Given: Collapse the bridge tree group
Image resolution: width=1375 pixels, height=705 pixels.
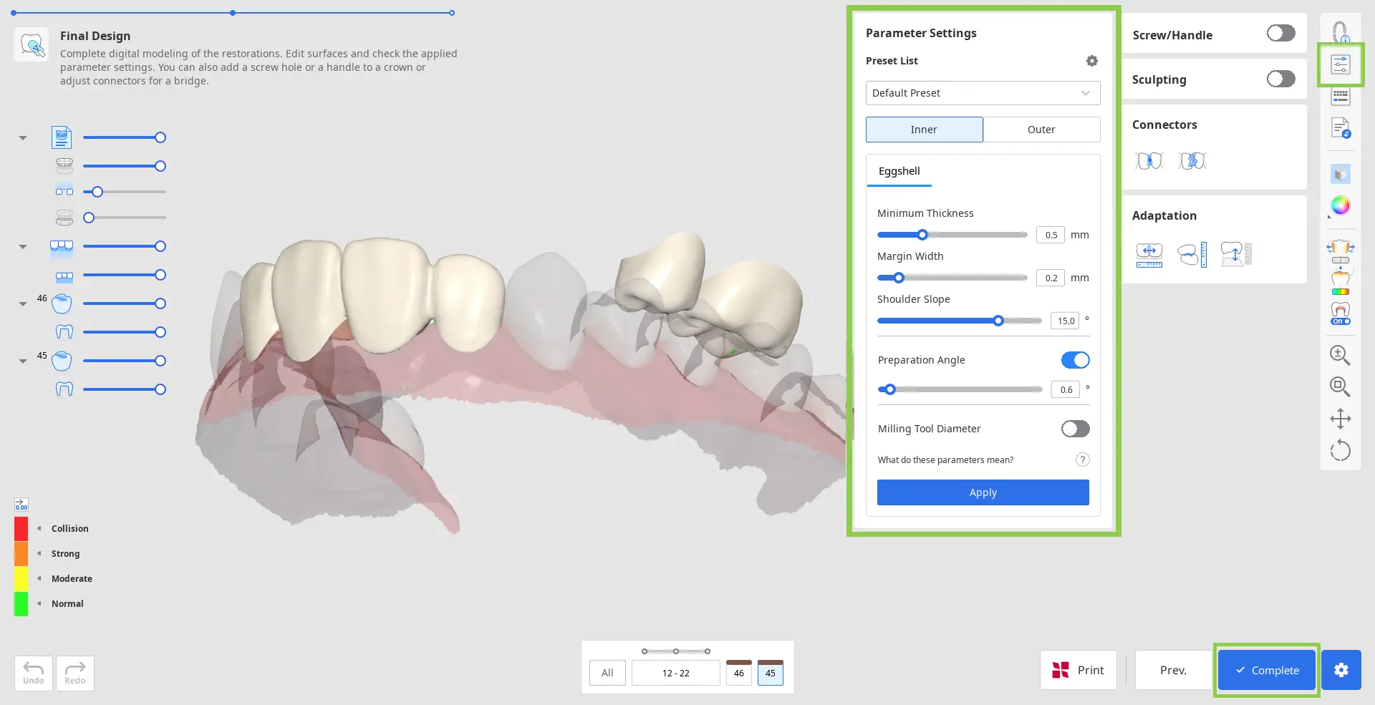Looking at the screenshot, I should (x=23, y=246).
